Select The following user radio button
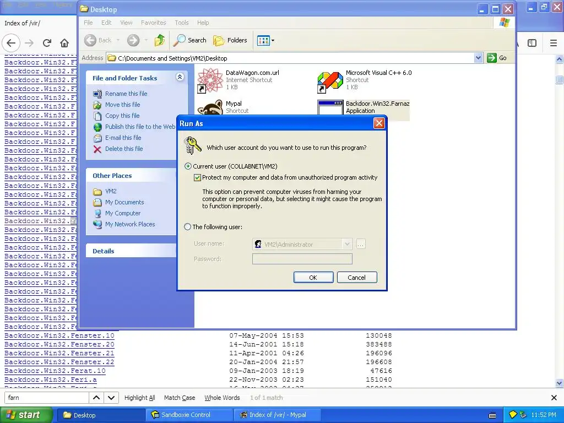The image size is (564, 423). [x=188, y=227]
